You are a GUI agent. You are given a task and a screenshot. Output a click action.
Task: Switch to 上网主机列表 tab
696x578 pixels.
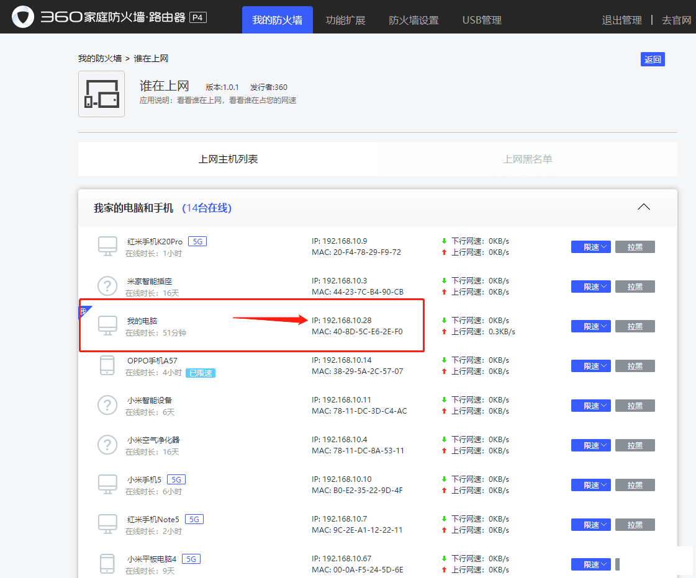pyautogui.click(x=228, y=159)
